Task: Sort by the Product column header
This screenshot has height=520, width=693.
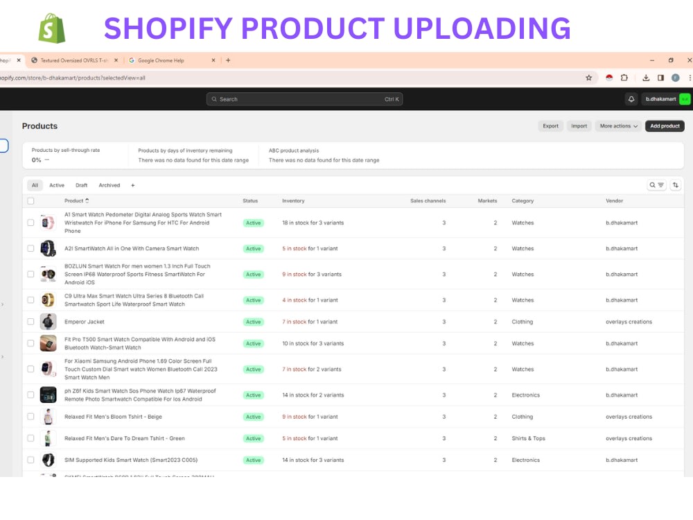Action: [x=76, y=201]
